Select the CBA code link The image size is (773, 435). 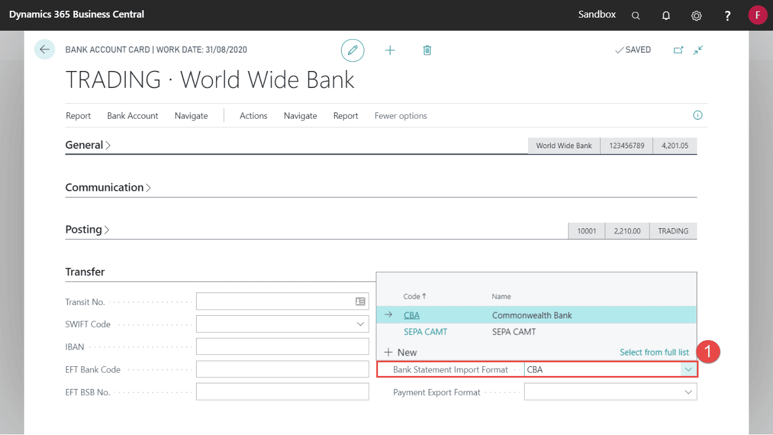412,315
